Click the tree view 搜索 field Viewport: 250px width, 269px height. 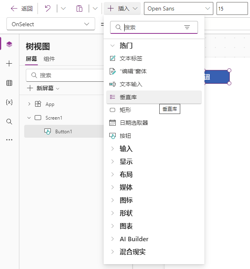tap(65, 75)
